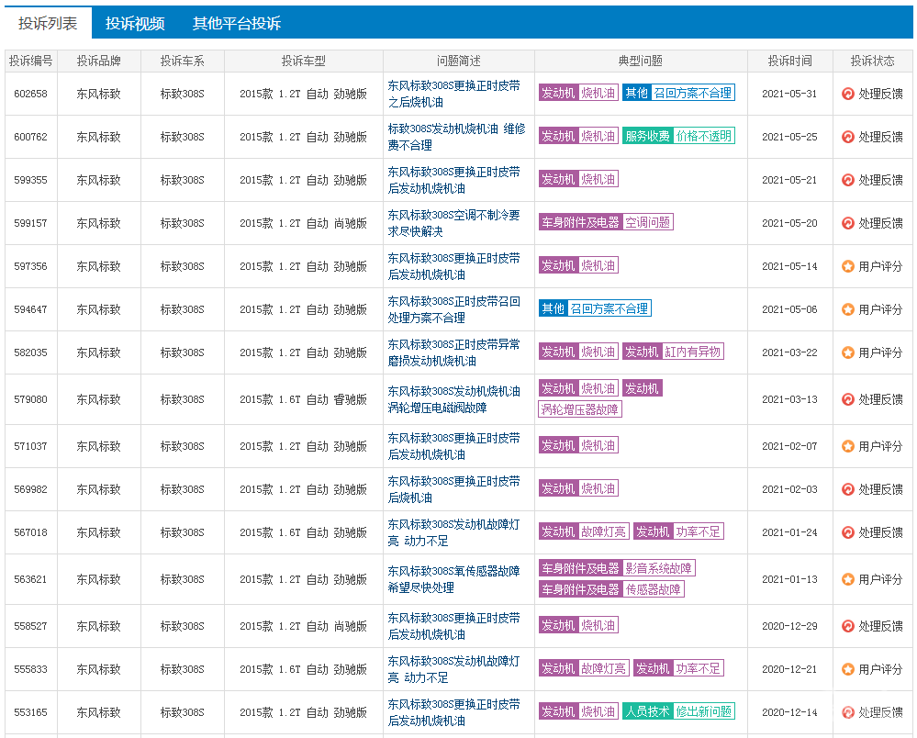Click the 处理反馈 status icon for complaint 602658
917x738 pixels.
[x=848, y=94]
